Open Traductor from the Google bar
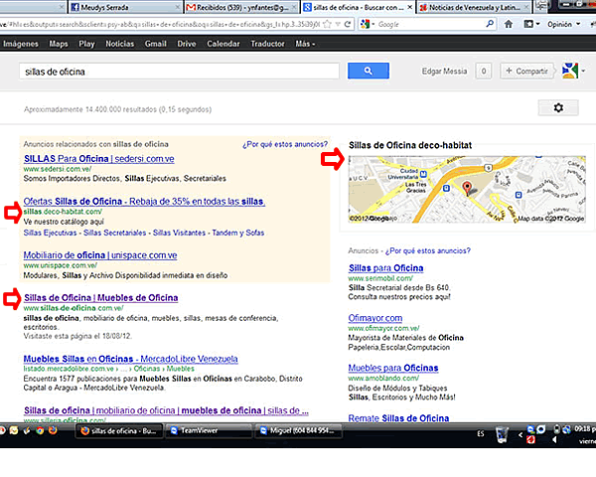 click(267, 45)
